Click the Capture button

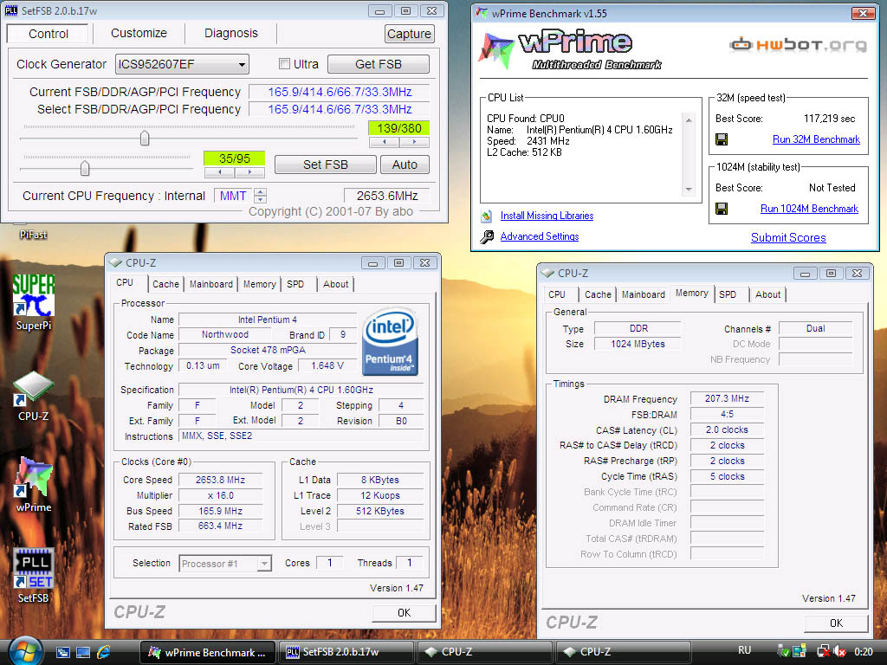(409, 34)
